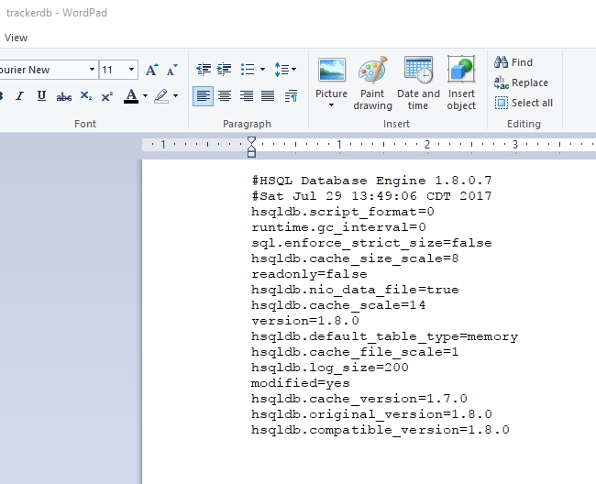
Task: Click the #HSQL Database Engine header line
Action: click(x=371, y=181)
